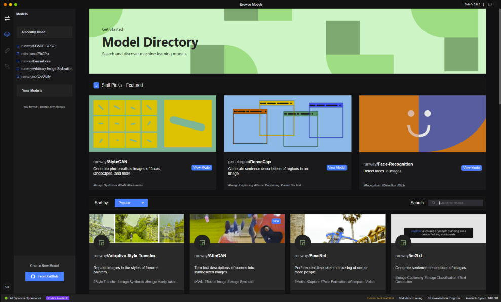
Task: Open the Models box icon in the sidebar
Action: [7, 34]
